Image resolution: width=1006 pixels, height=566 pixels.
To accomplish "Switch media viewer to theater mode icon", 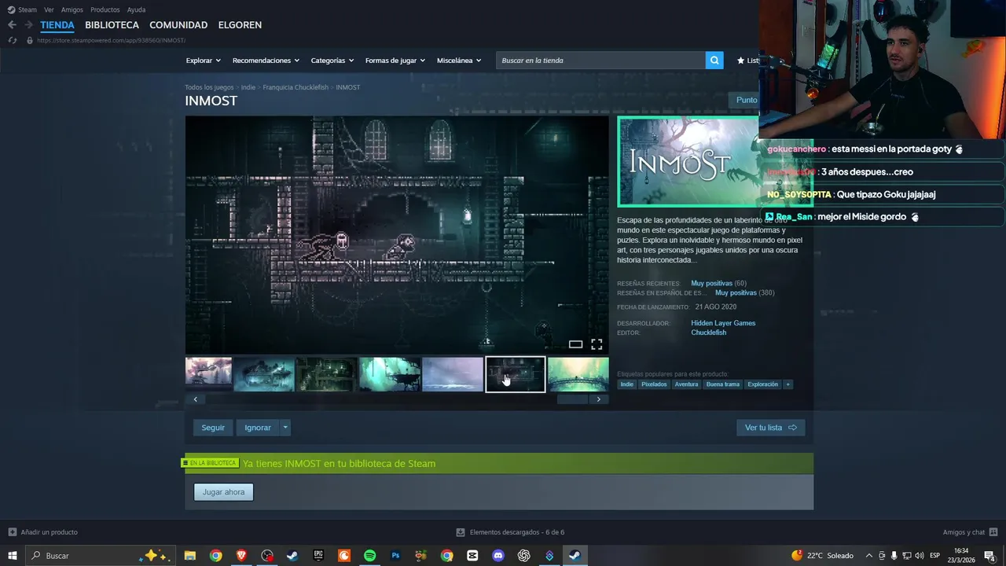I will coord(575,344).
